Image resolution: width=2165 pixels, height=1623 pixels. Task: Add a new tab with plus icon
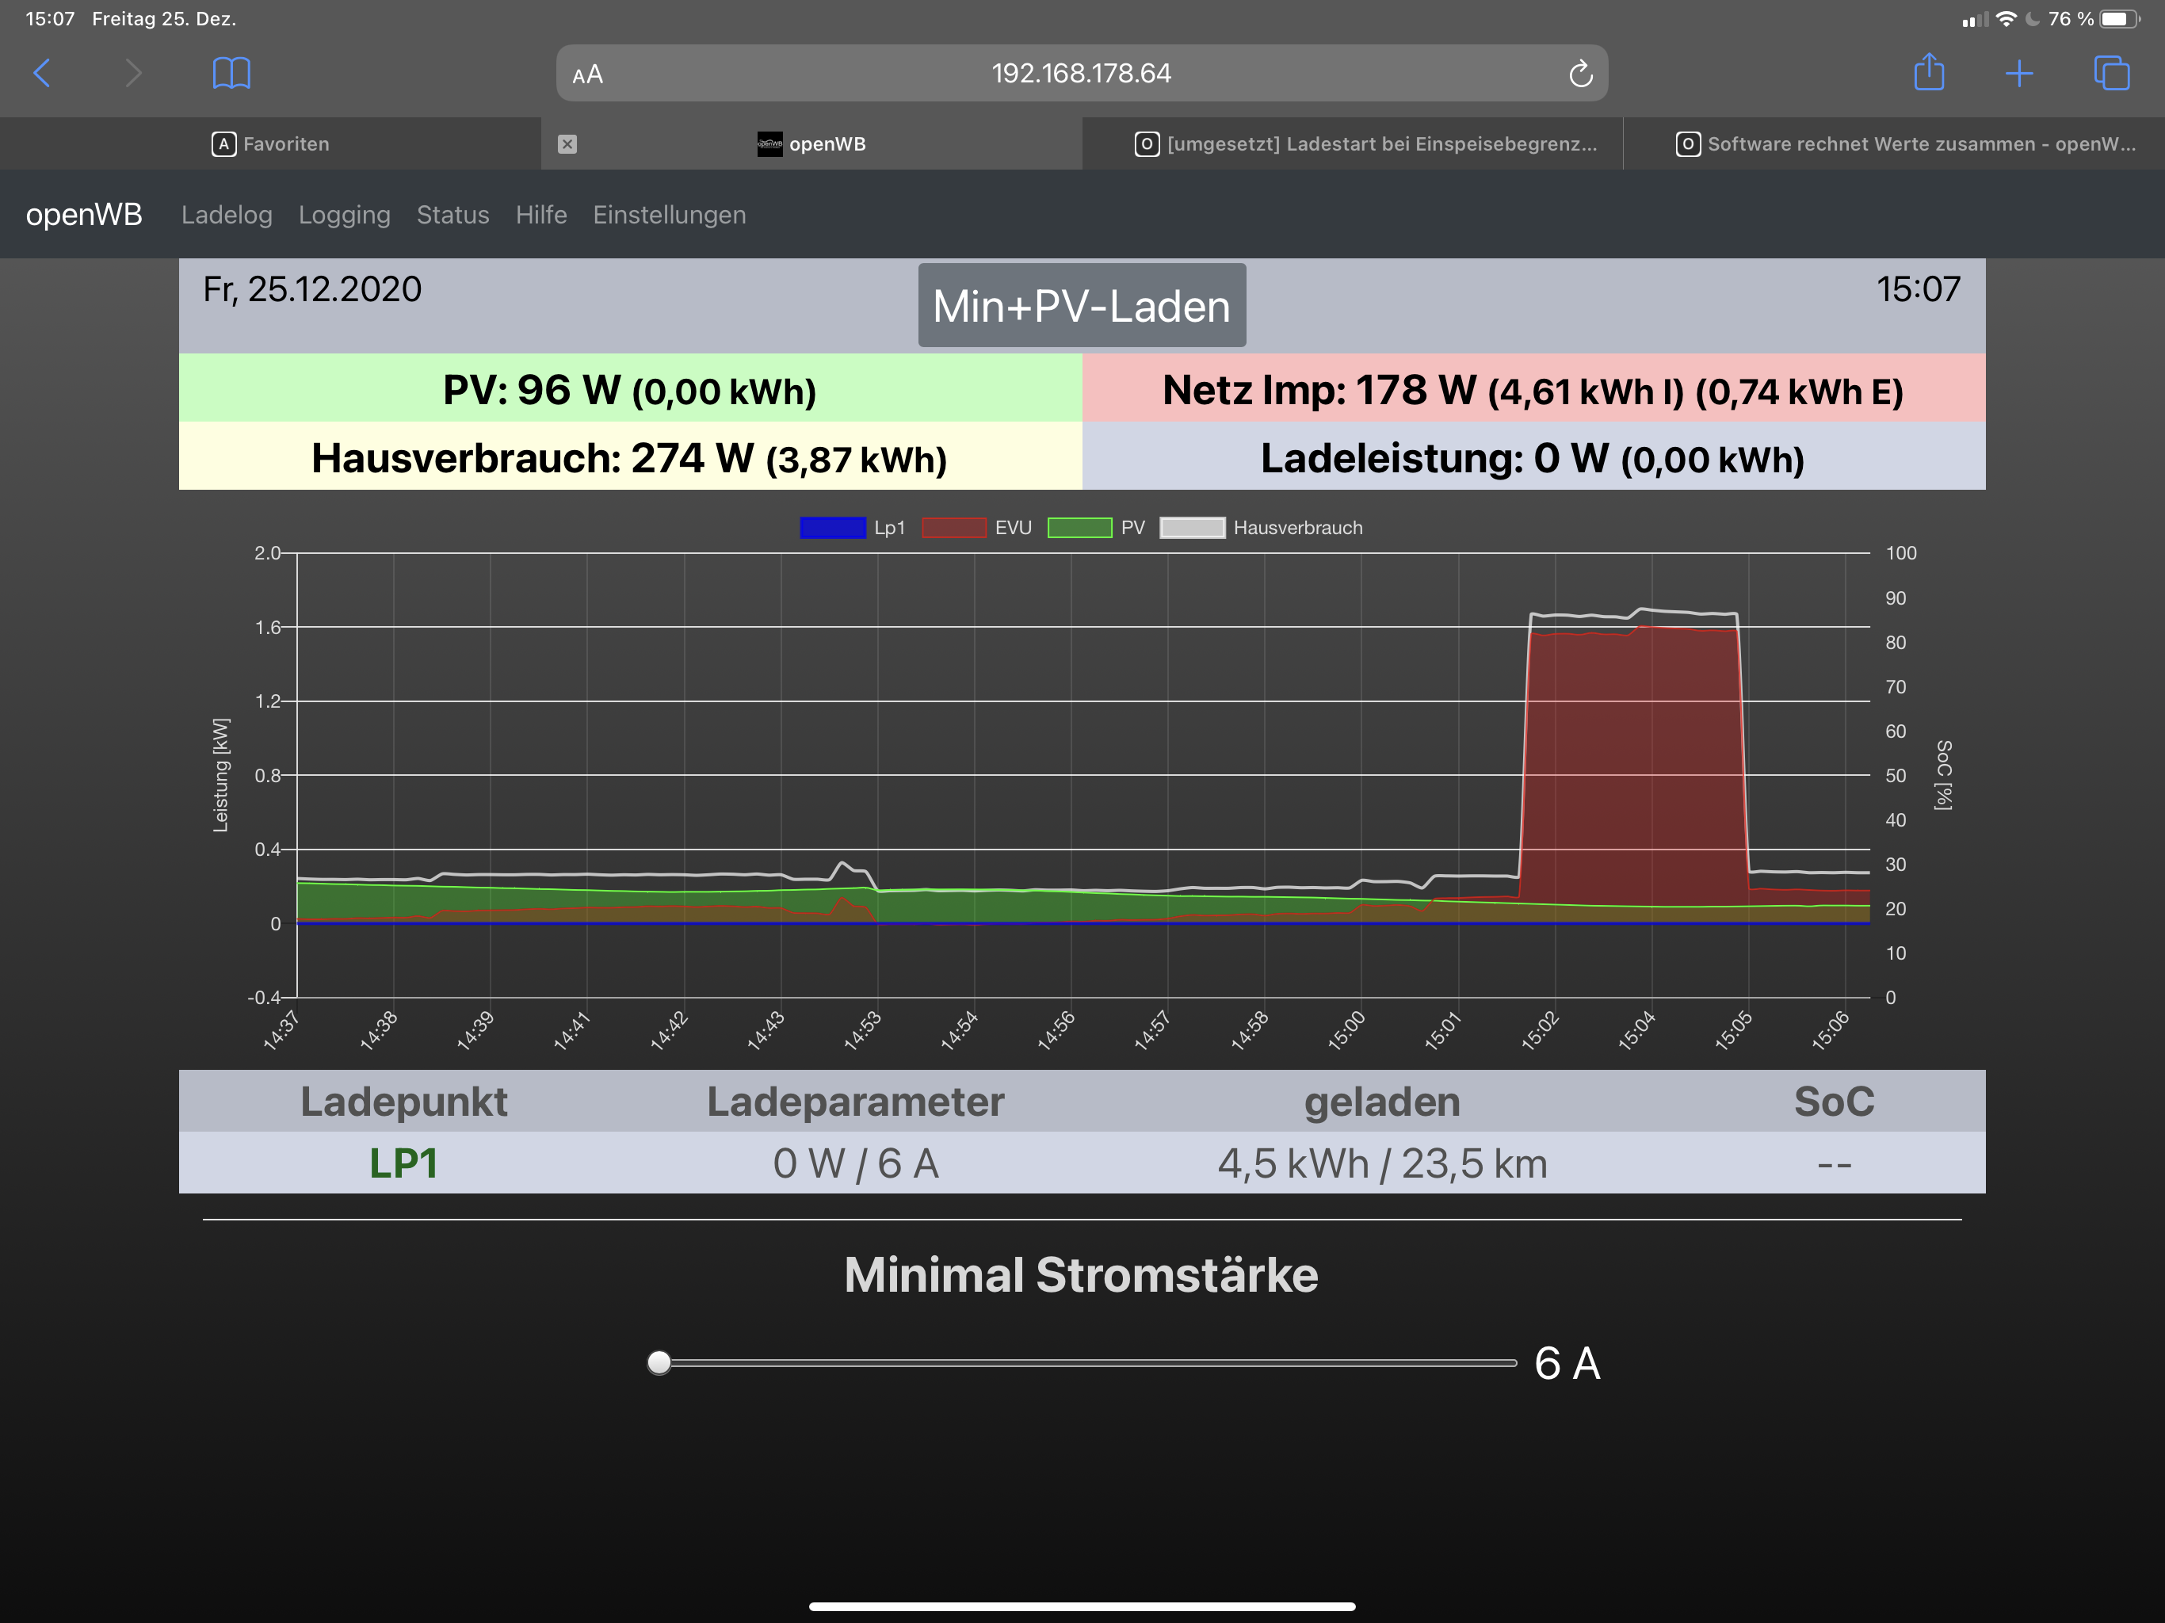[x=2018, y=72]
